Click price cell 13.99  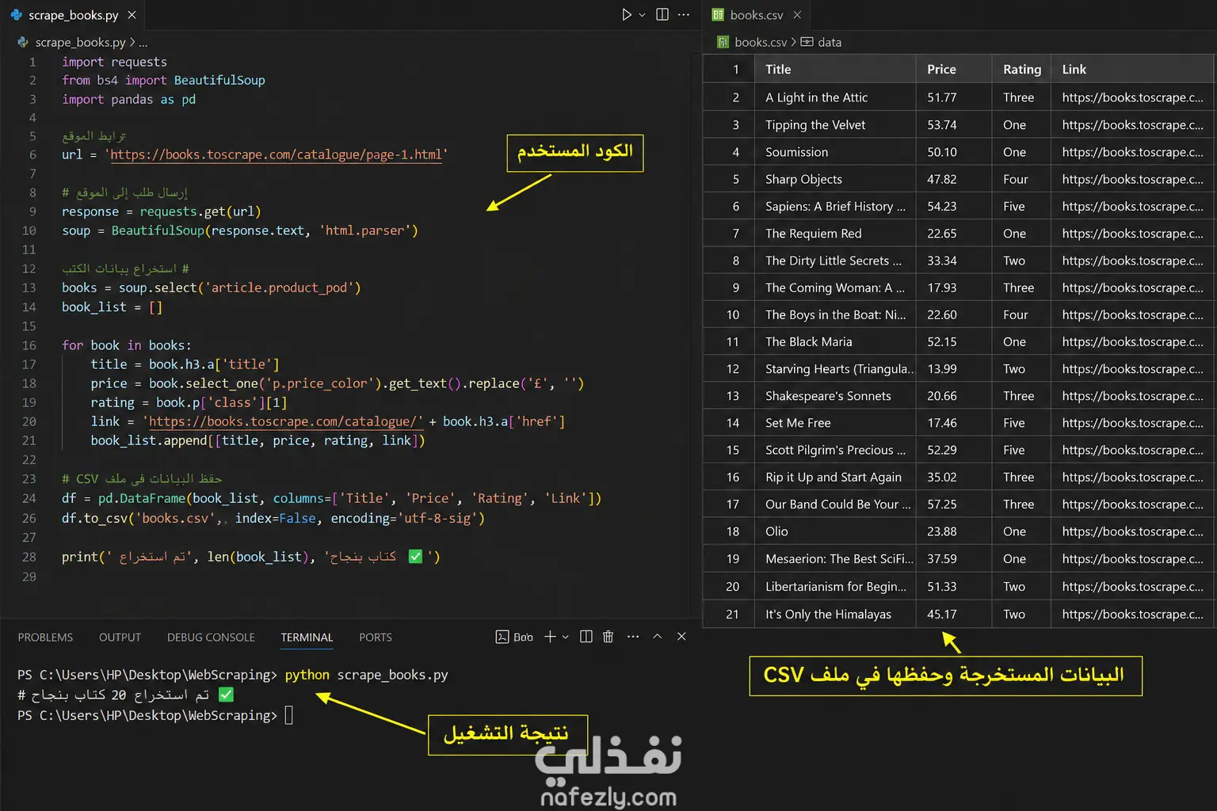point(954,369)
